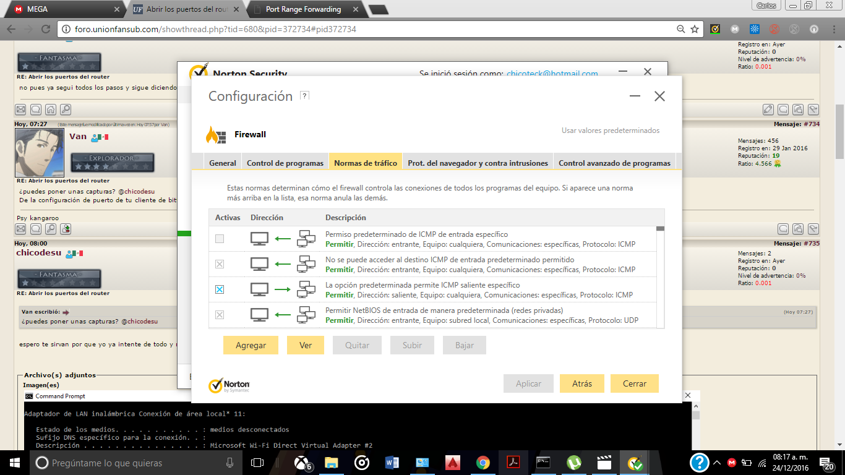Click the Atrás button
Image resolution: width=845 pixels, height=475 pixels.
click(x=582, y=383)
